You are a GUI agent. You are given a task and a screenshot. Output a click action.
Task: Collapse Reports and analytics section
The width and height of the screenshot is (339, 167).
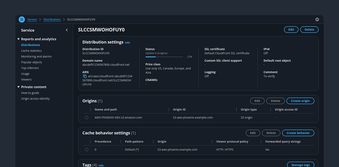pos(18,39)
